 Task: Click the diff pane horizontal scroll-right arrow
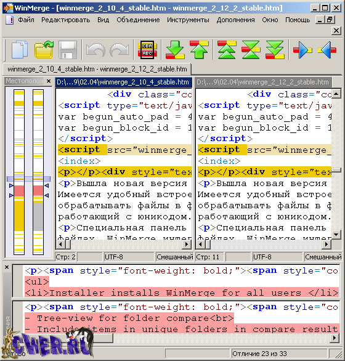335,338
